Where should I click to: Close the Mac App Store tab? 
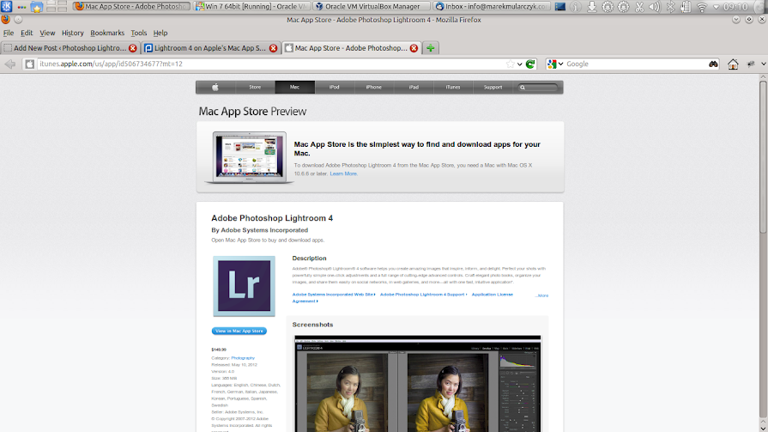414,48
